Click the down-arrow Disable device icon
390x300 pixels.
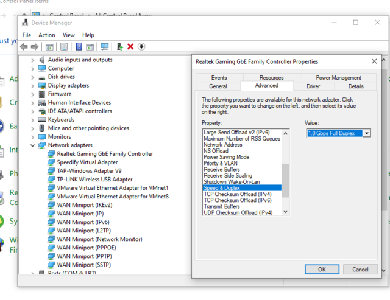(x=141, y=47)
